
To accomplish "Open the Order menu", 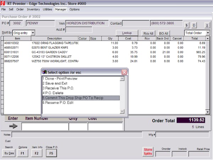I will point(20,9).
